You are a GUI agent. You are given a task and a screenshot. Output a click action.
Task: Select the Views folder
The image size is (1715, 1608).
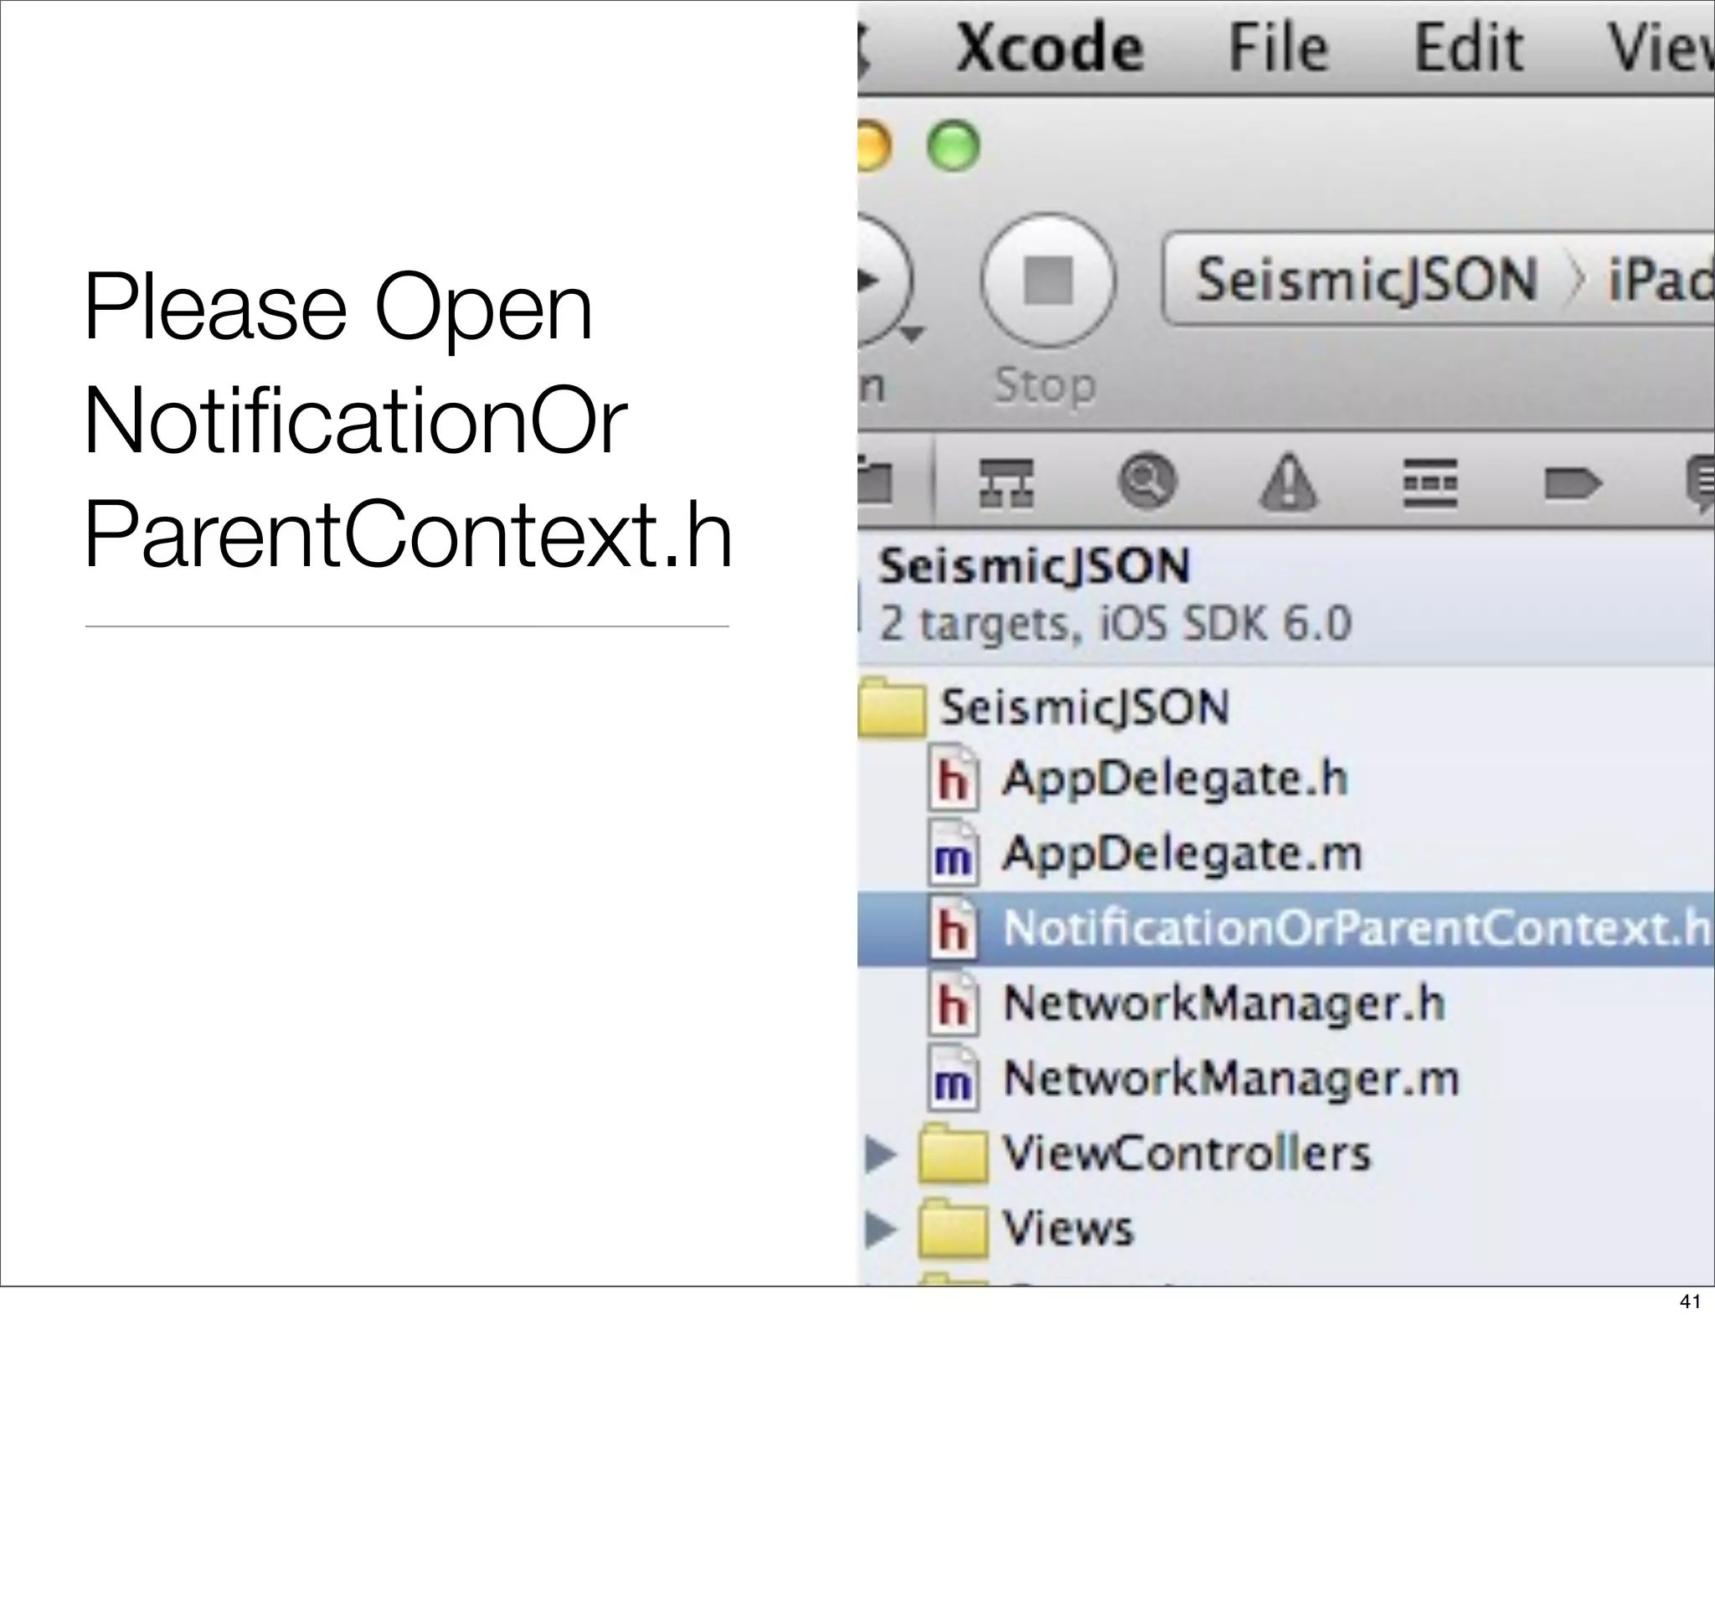[1067, 1229]
